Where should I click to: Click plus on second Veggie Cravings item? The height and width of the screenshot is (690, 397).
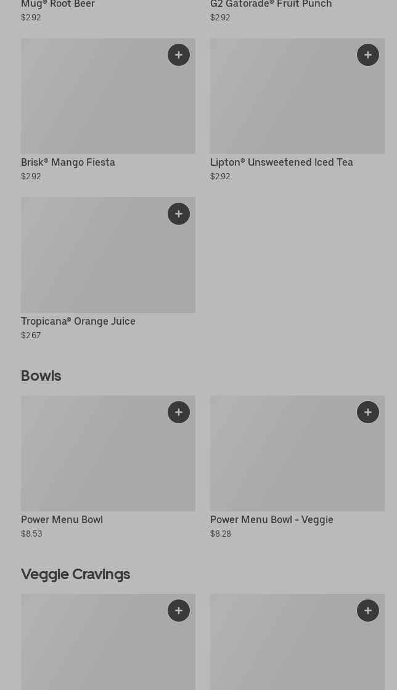(368, 611)
